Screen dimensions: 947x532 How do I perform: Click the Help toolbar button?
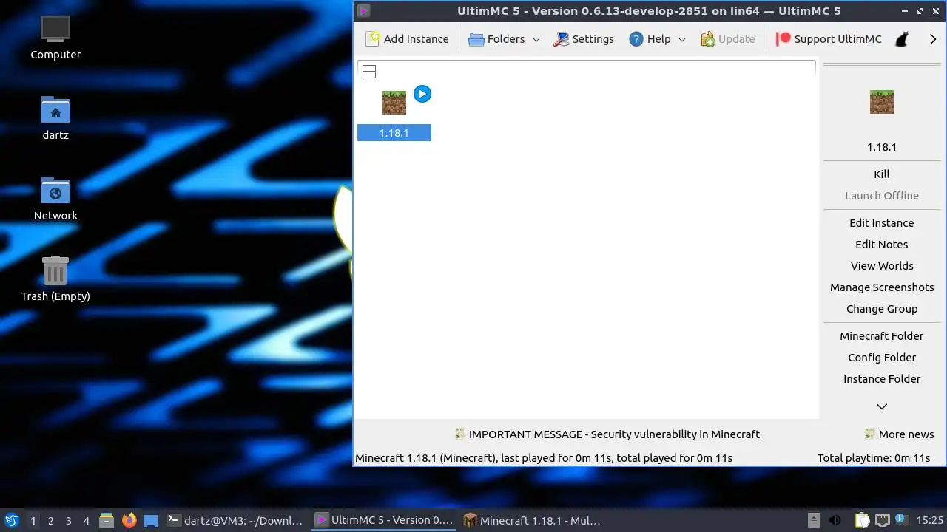[650, 39]
